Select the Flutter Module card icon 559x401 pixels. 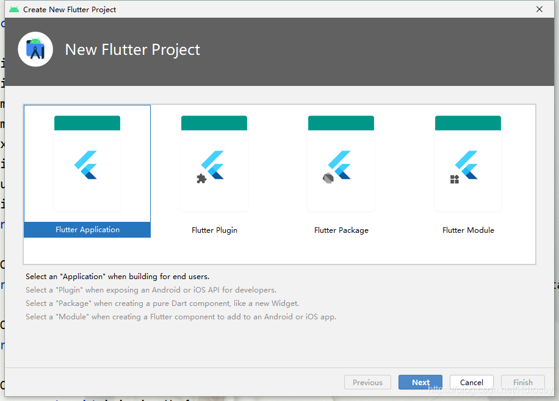(x=467, y=163)
